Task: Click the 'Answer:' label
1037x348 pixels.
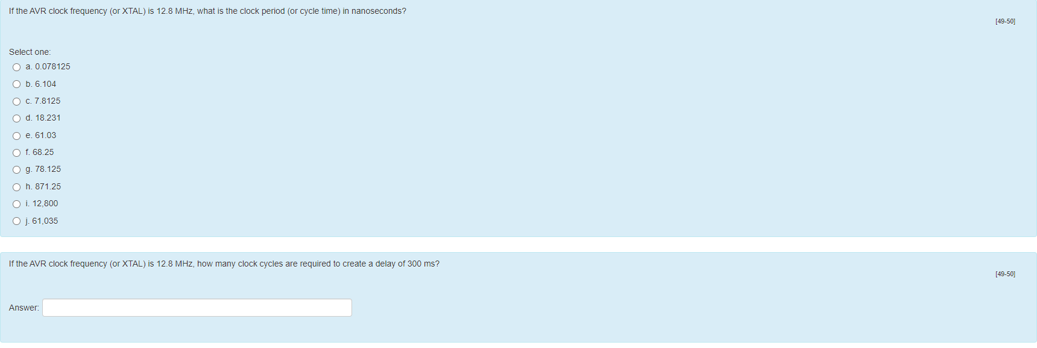Action: pos(24,308)
